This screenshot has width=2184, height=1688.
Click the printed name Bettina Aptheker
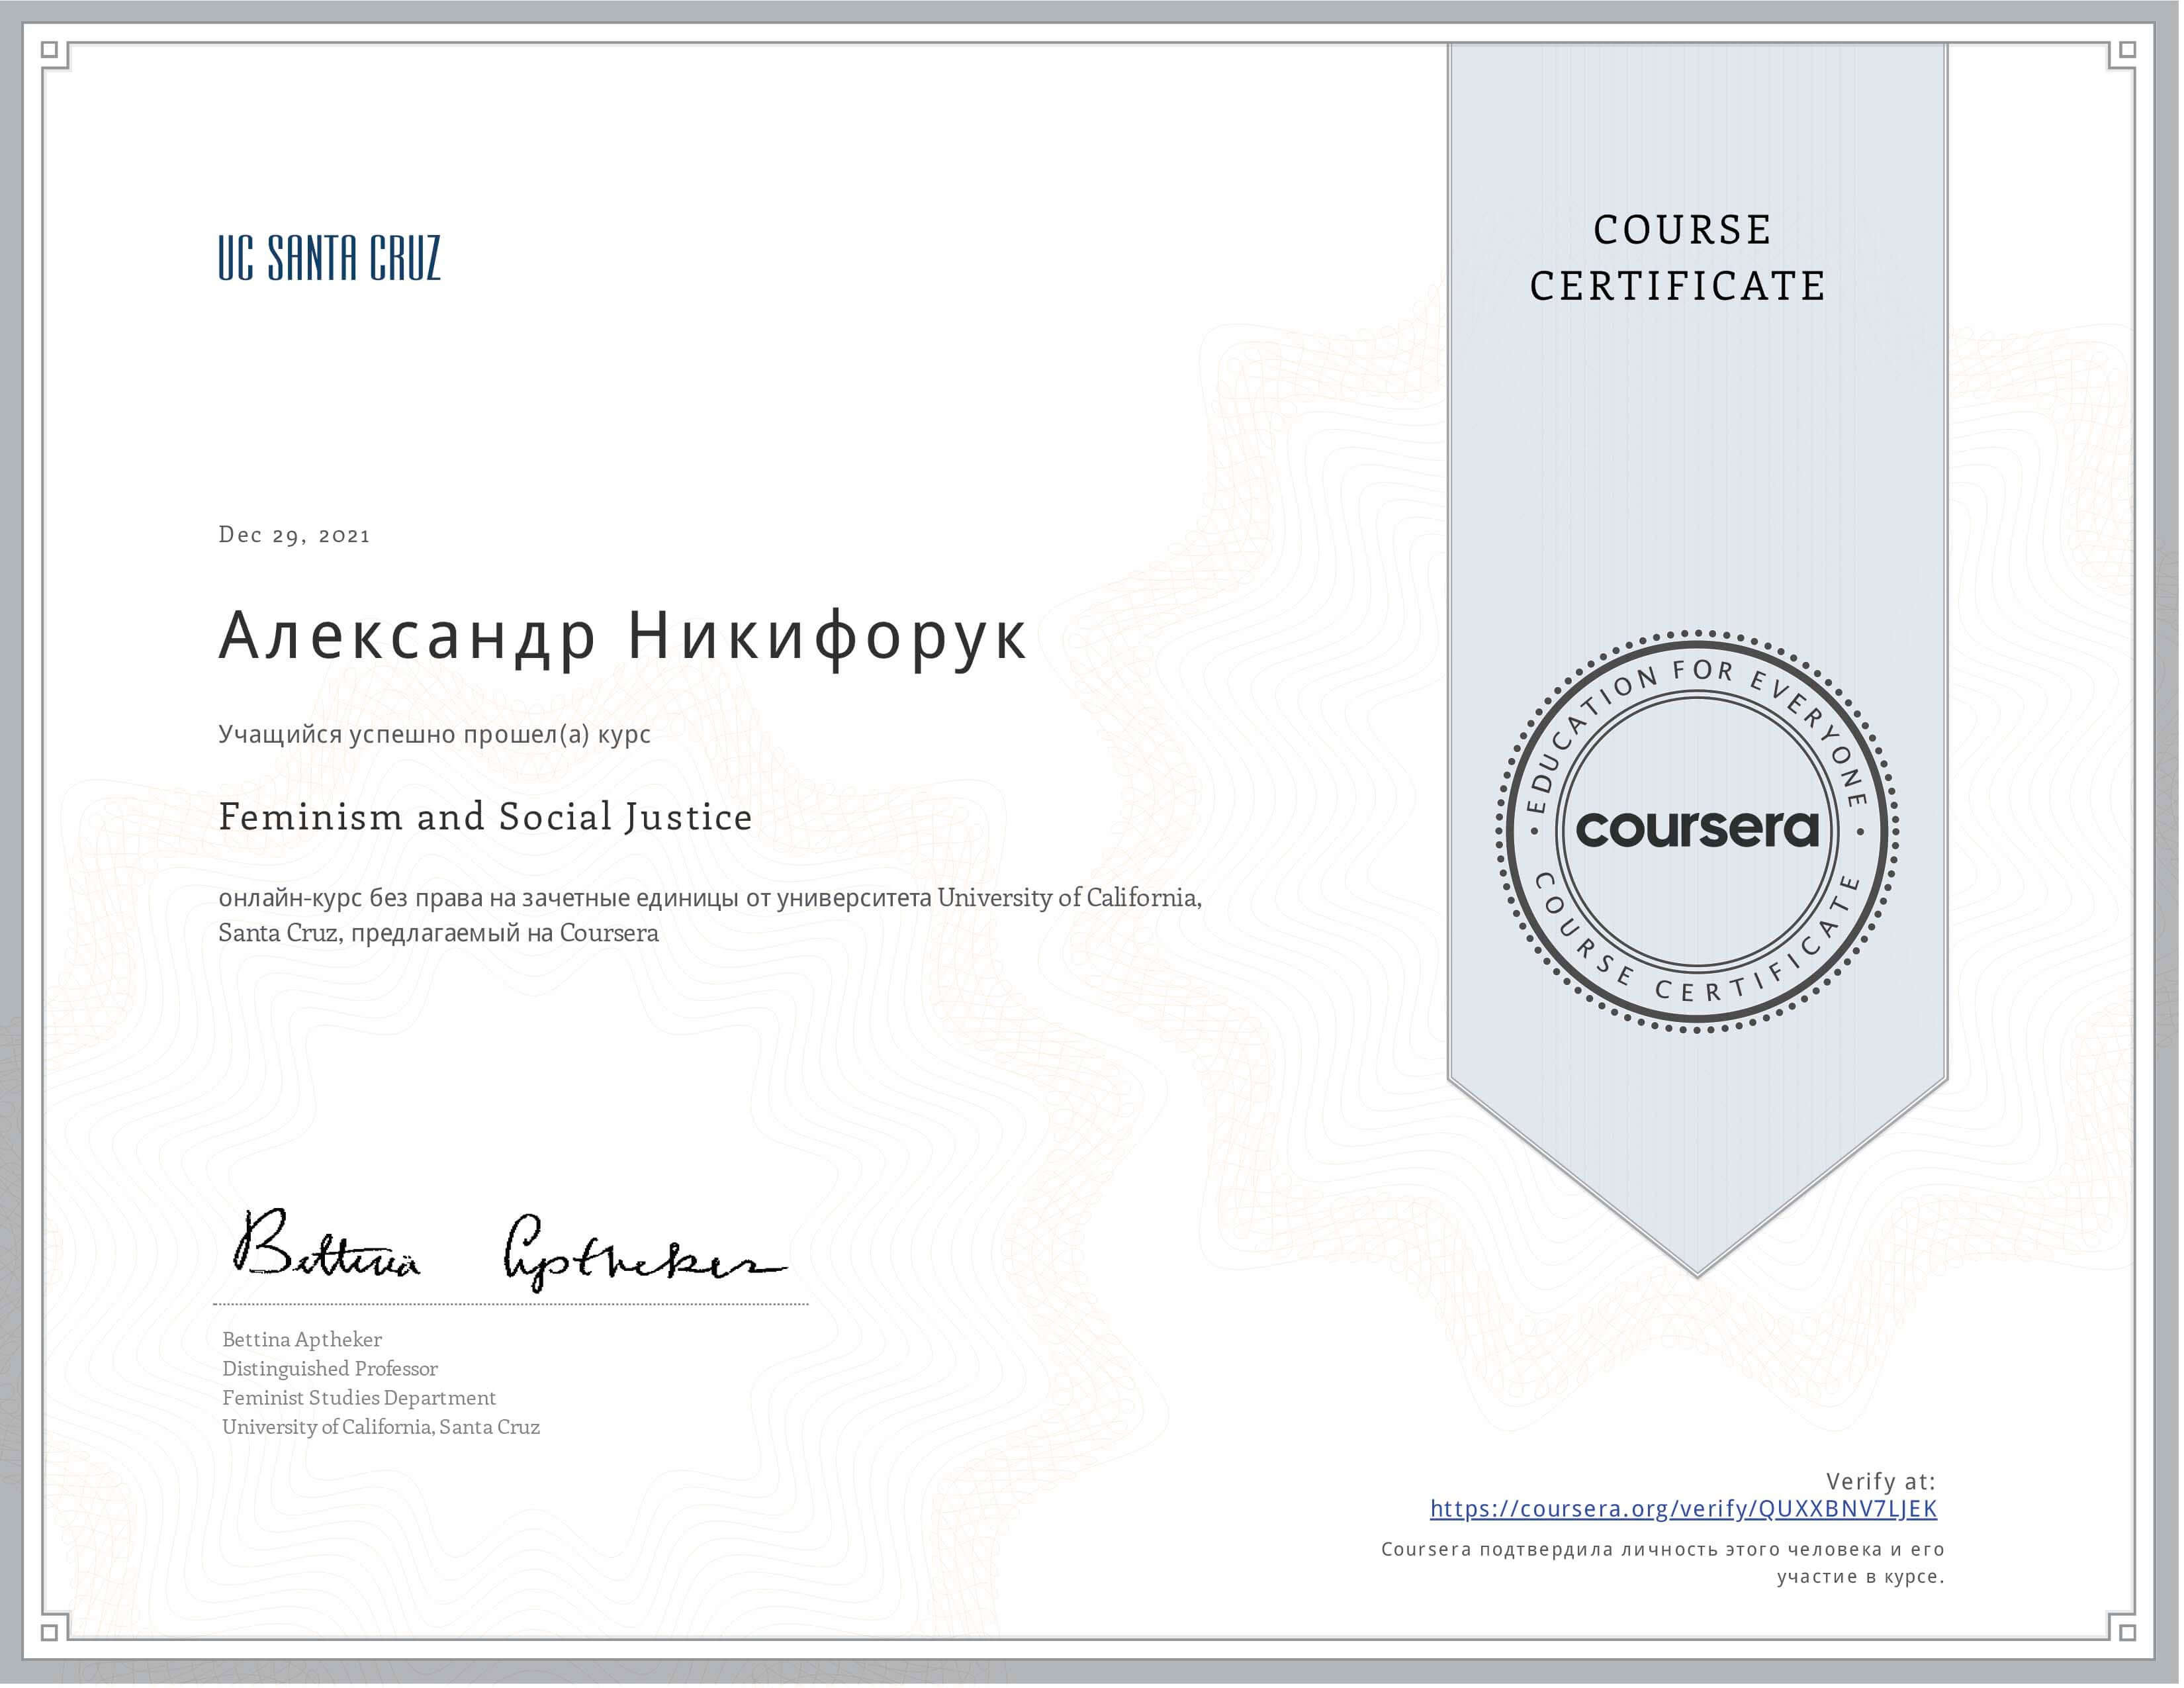coord(302,1340)
